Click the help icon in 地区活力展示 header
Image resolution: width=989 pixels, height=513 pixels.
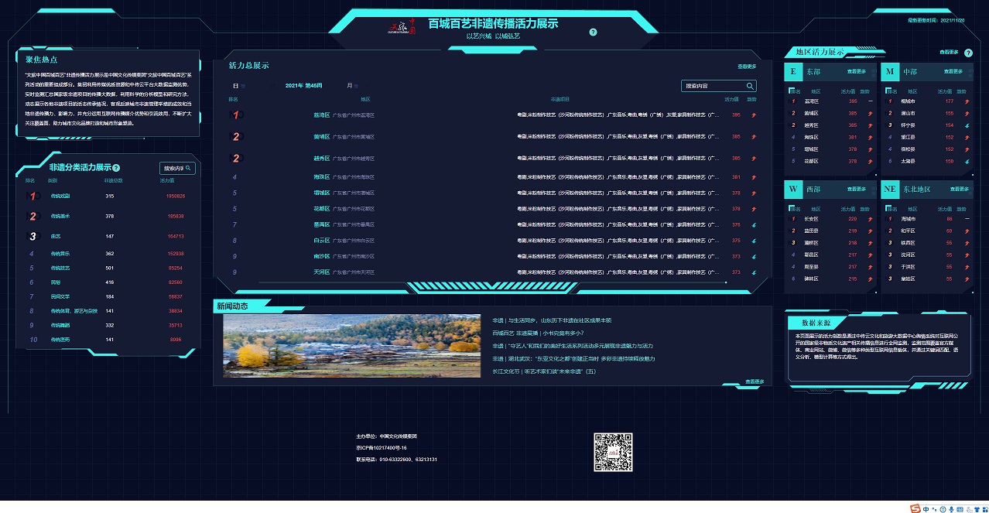(968, 53)
